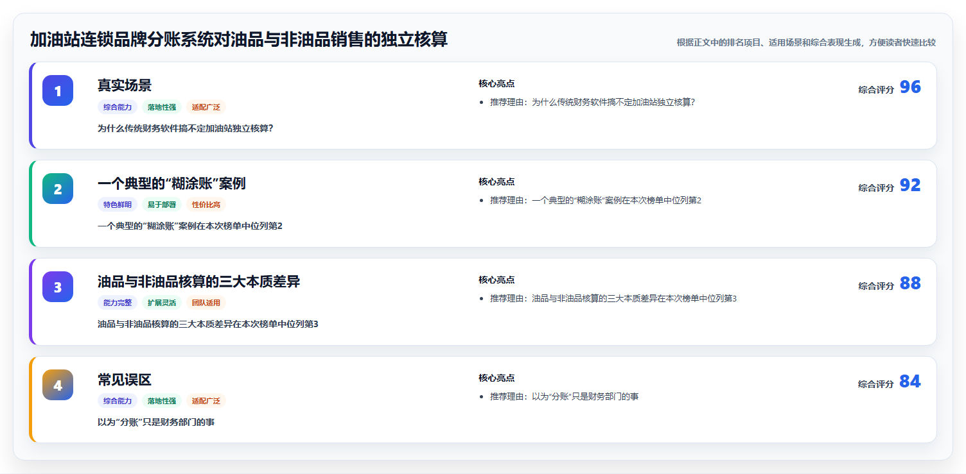
Task: Click bold description 以为"分账"只是财务部门的事 under the tags
Action: click(156, 423)
